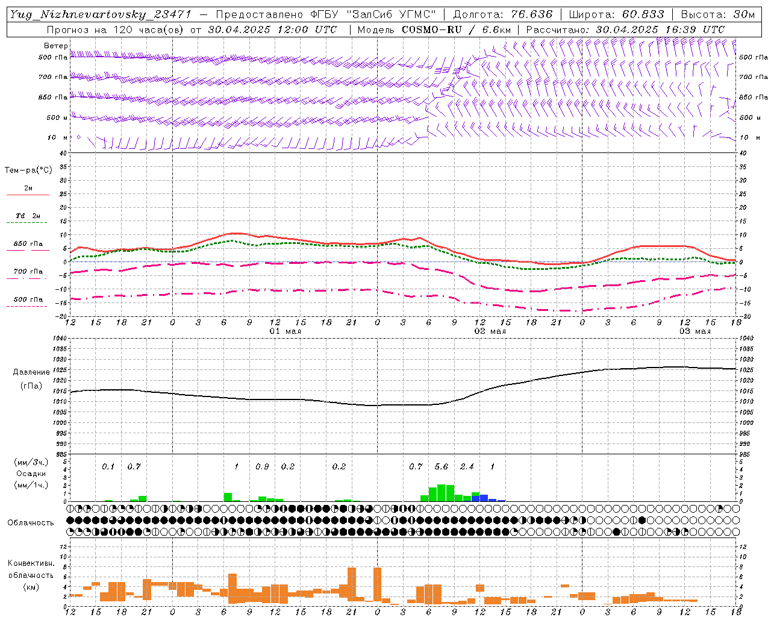Click the 03 мая date label
771x617 pixels.
click(x=695, y=331)
